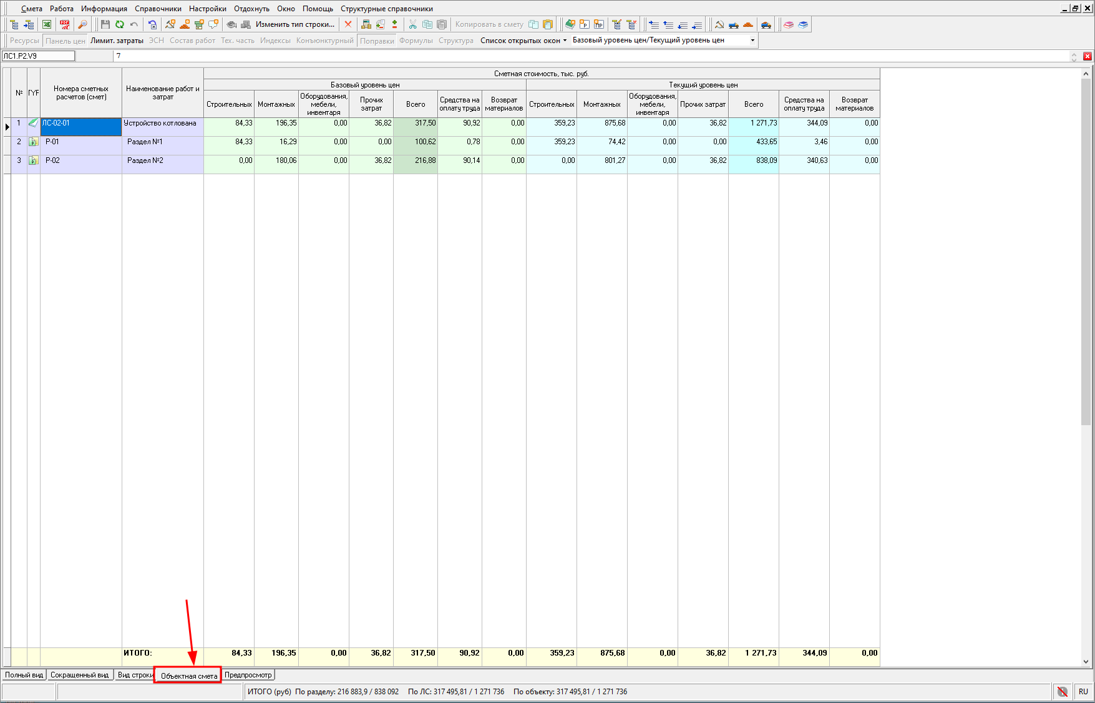1095x703 pixels.
Task: Expand the Раздел №1 row icon
Action: click(34, 142)
